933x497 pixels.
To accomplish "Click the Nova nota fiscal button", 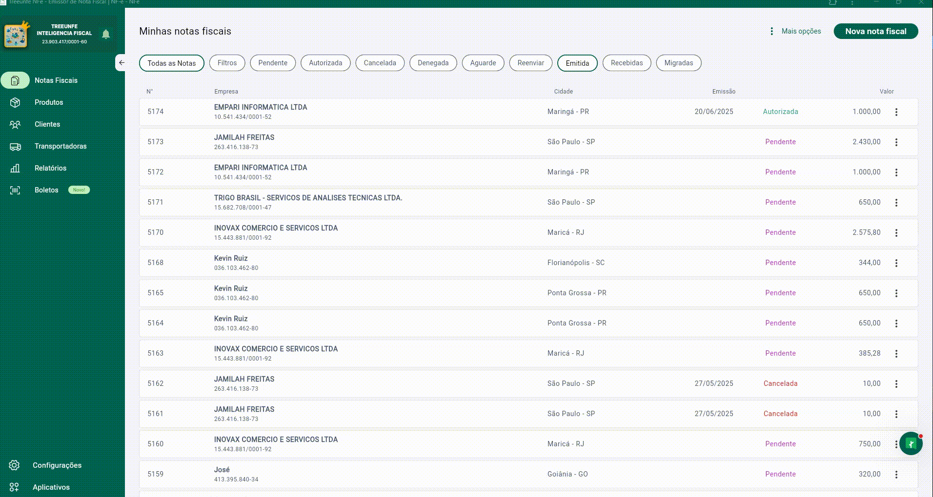I will click(875, 31).
